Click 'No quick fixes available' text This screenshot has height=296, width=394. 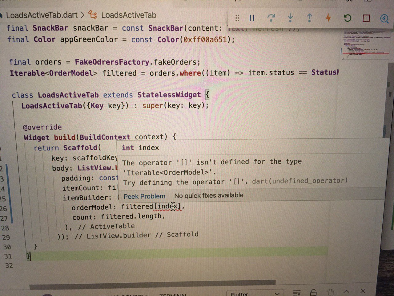click(x=209, y=195)
